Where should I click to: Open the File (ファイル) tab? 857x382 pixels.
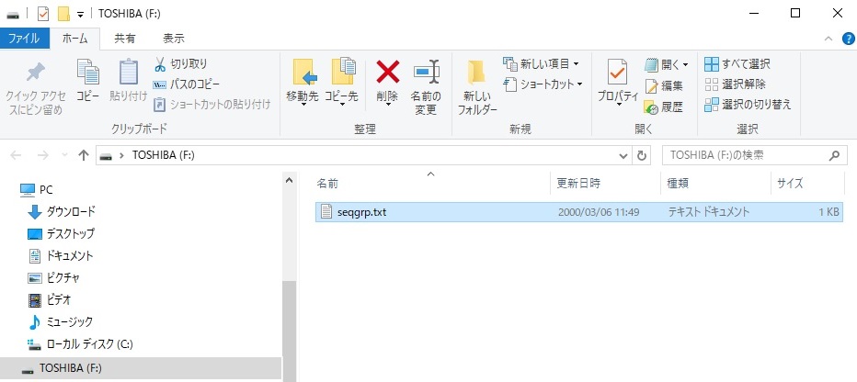coord(24,39)
